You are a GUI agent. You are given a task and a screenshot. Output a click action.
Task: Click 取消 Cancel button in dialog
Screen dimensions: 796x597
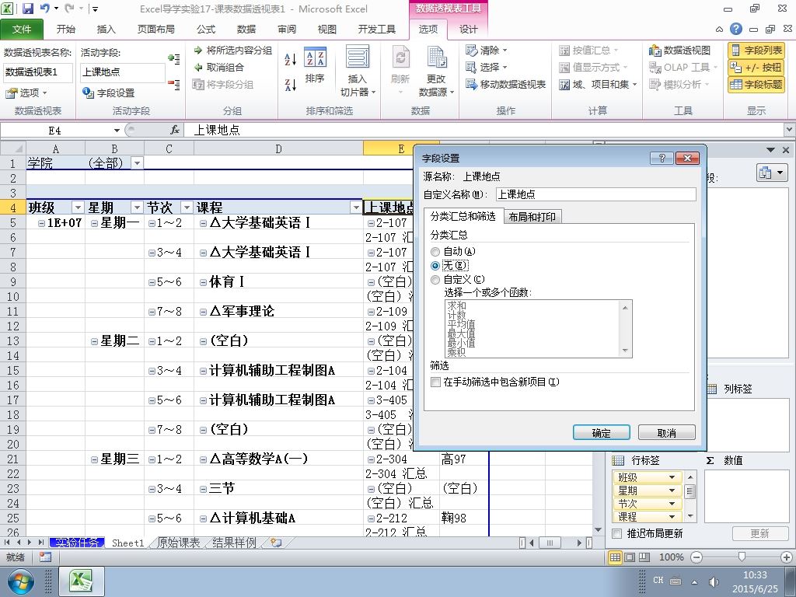point(666,432)
